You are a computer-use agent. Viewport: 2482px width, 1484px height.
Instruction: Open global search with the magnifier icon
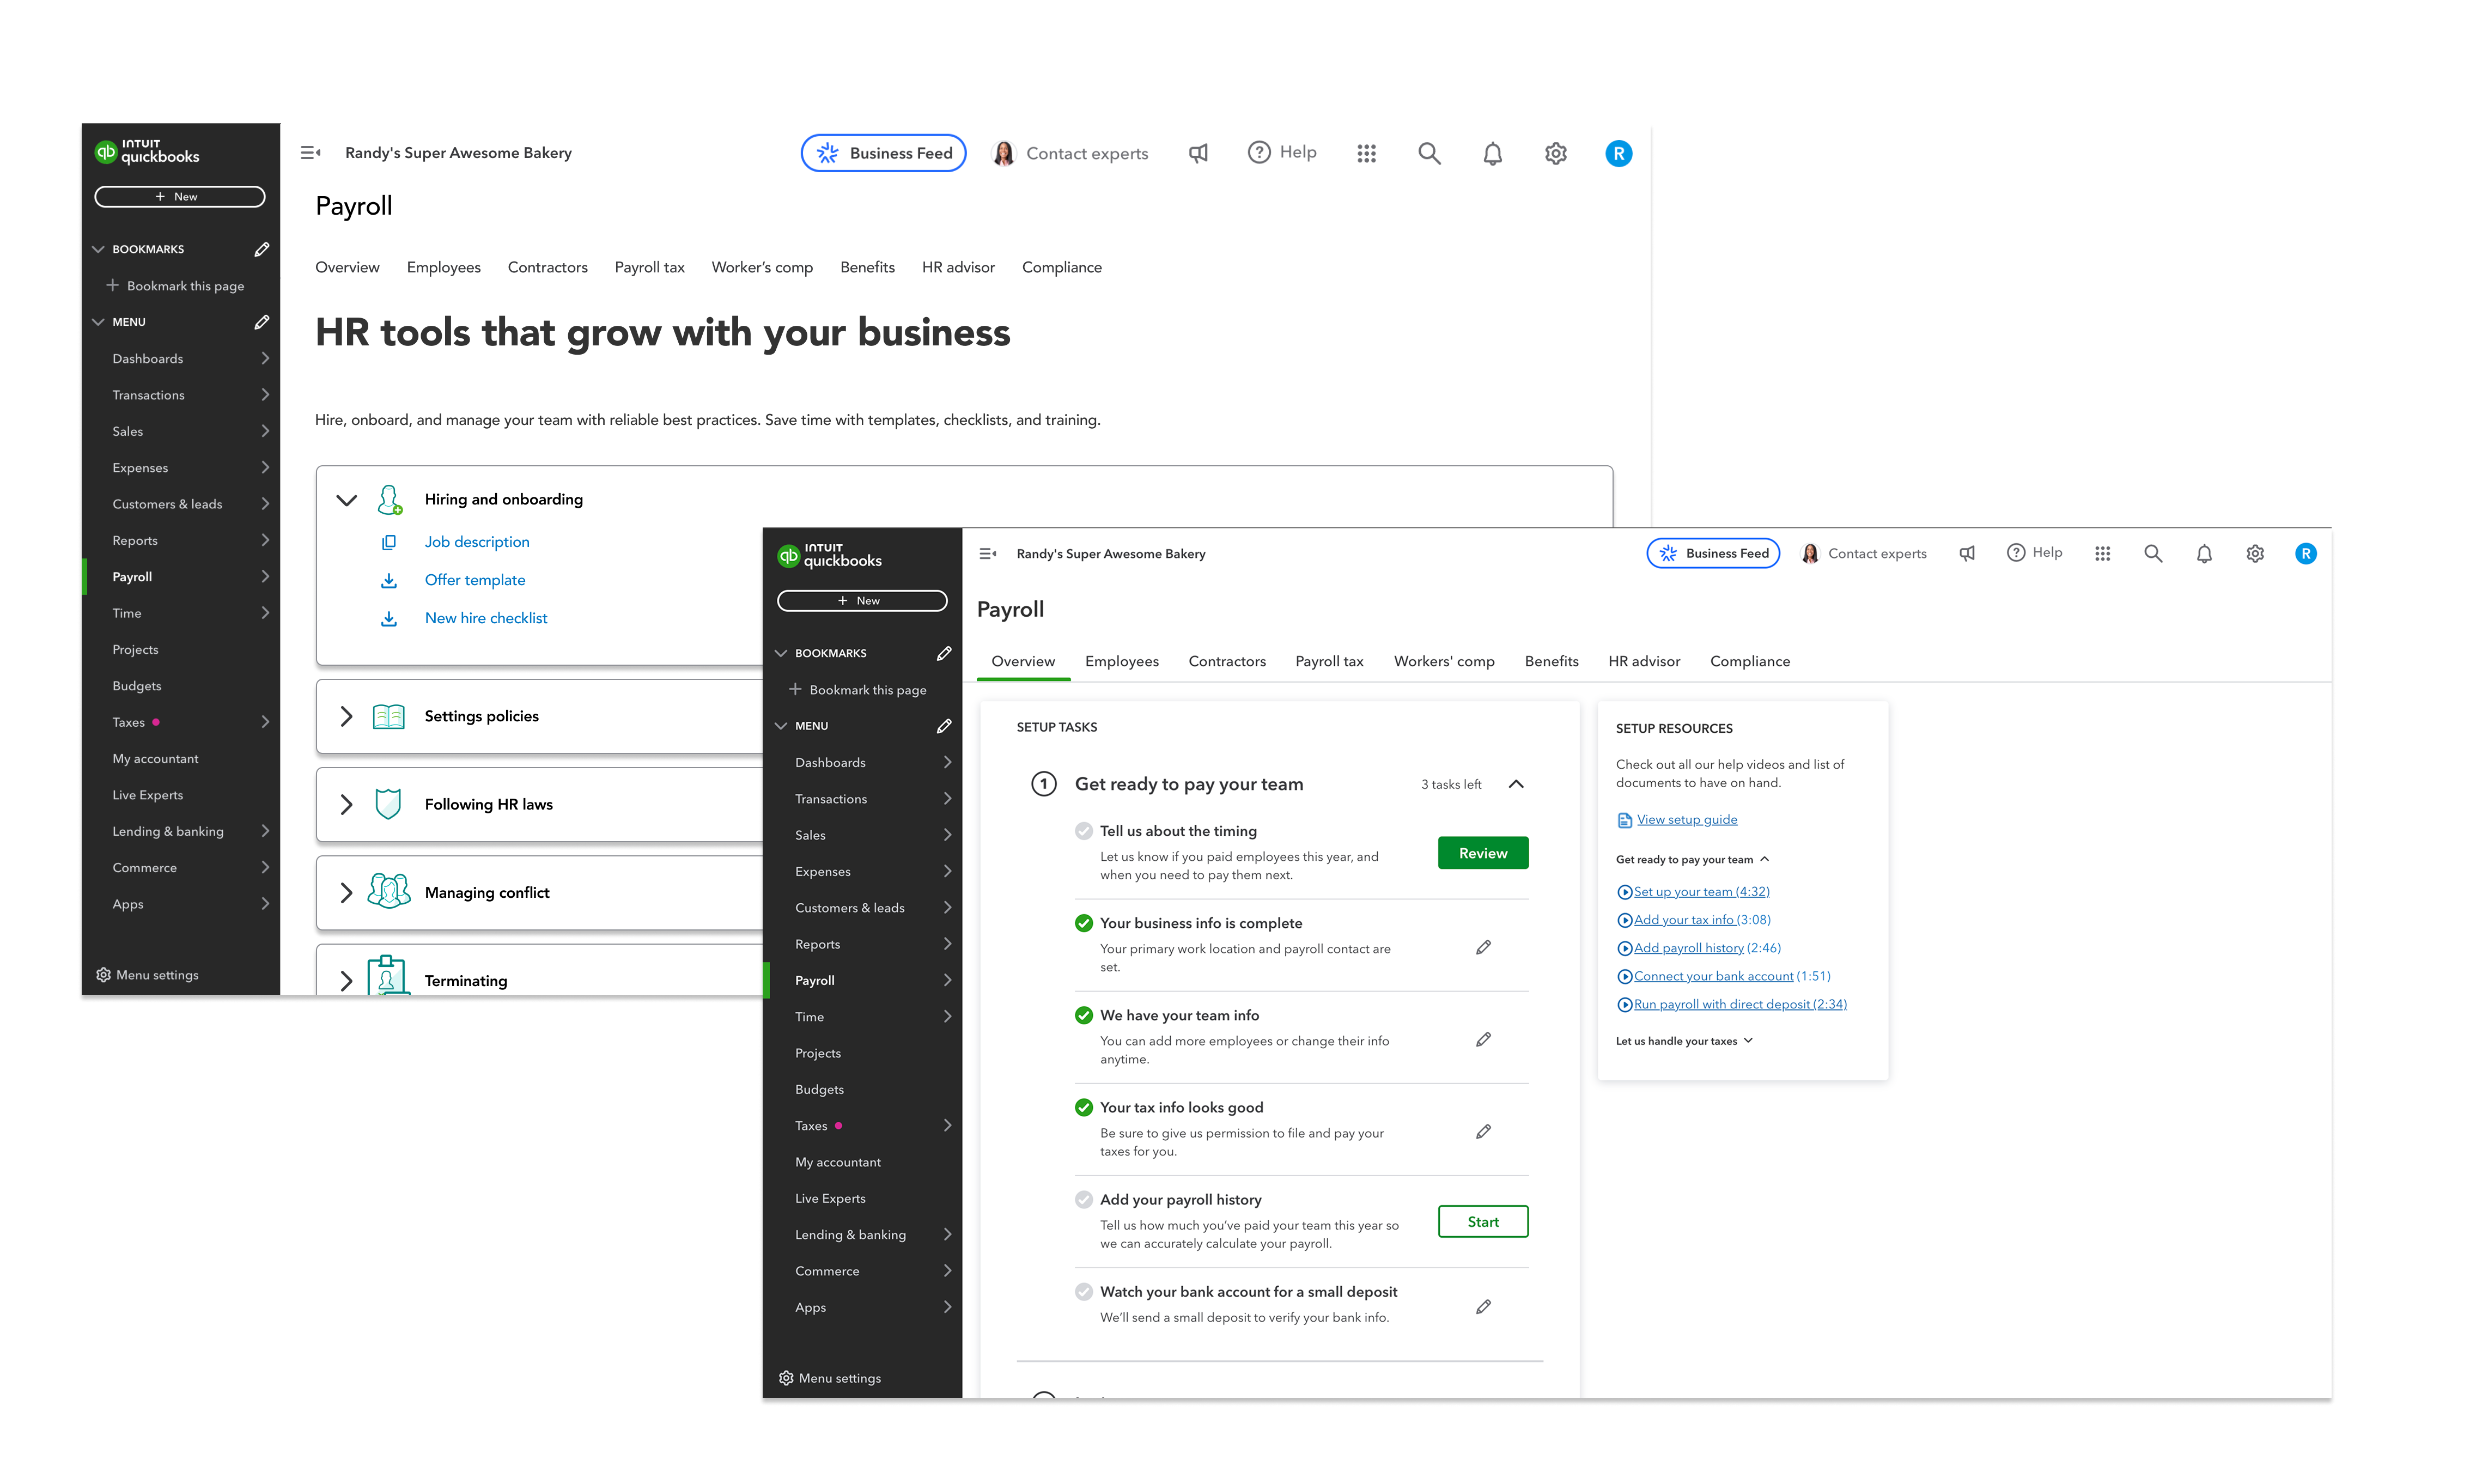pyautogui.click(x=2153, y=553)
